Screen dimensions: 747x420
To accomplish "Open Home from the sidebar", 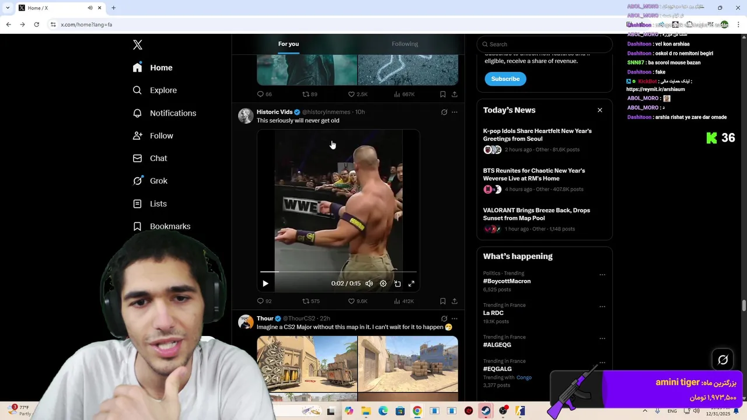I will point(153,68).
